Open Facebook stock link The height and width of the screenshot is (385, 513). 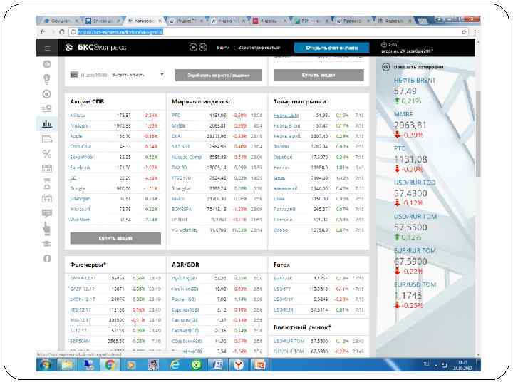[x=80, y=168]
